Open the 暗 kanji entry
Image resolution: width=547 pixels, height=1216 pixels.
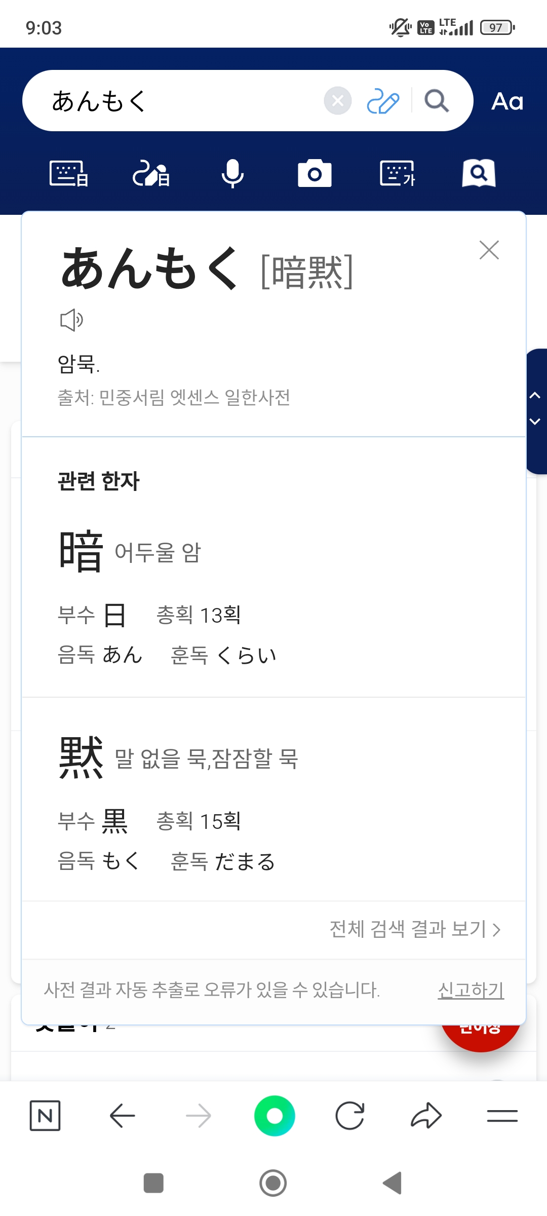tap(81, 551)
